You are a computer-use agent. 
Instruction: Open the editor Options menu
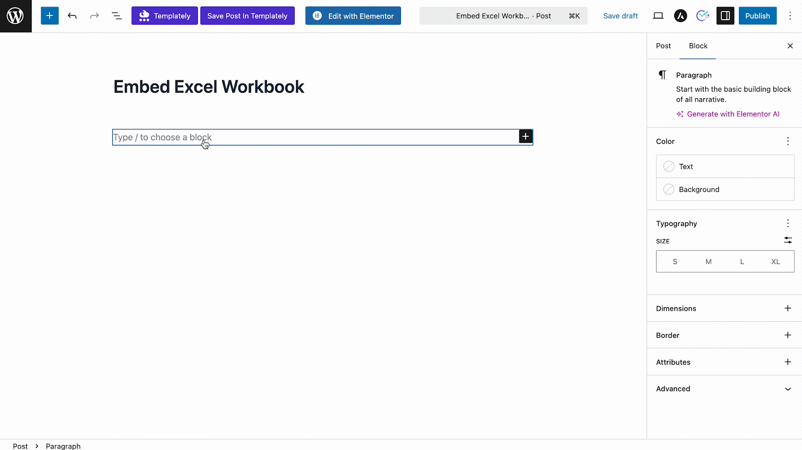[790, 16]
